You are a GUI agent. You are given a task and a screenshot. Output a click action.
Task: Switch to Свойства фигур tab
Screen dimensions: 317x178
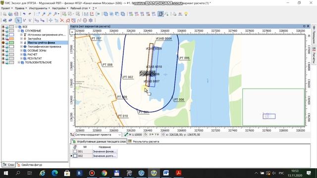[30, 165]
